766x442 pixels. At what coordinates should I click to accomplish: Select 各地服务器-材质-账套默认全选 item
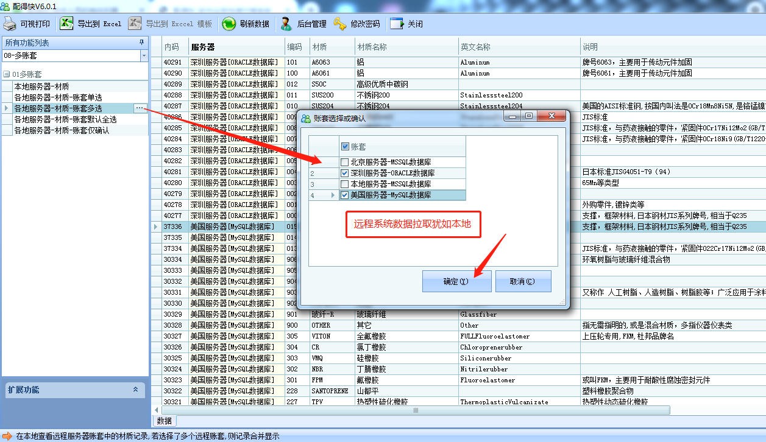65,119
